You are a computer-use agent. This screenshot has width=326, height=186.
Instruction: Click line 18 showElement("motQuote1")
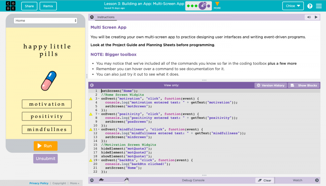pyautogui.click(x=126, y=156)
